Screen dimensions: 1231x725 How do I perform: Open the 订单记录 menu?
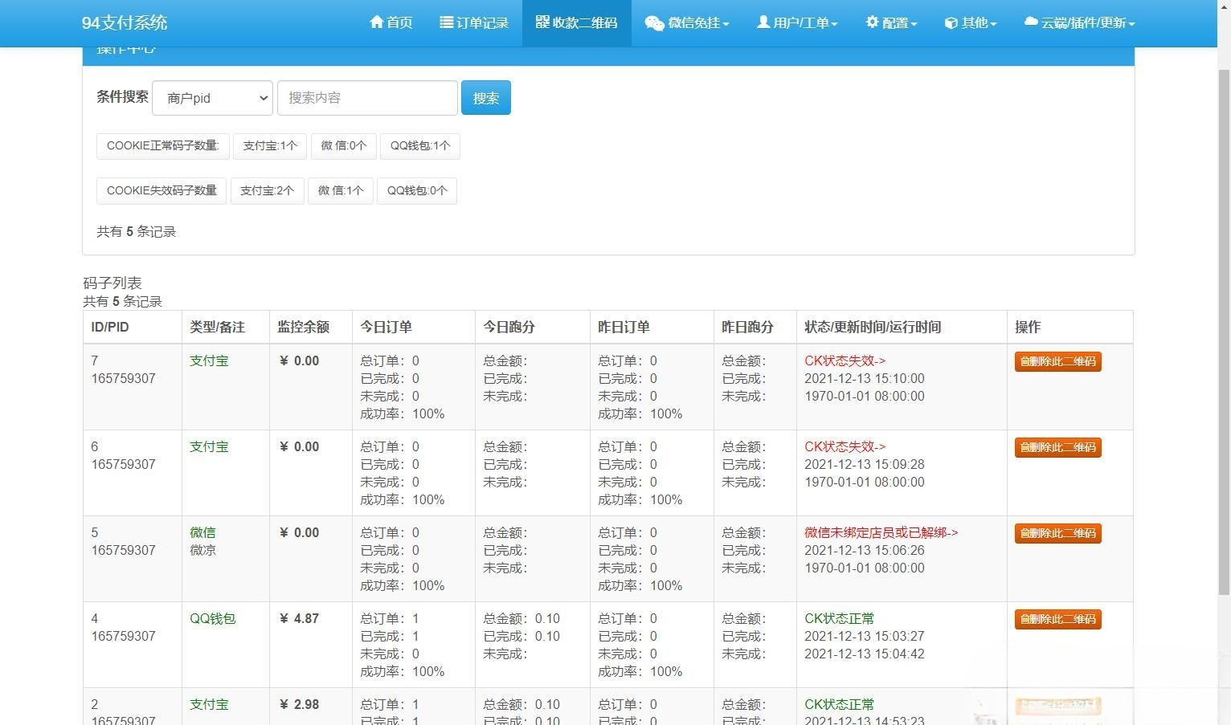[474, 22]
